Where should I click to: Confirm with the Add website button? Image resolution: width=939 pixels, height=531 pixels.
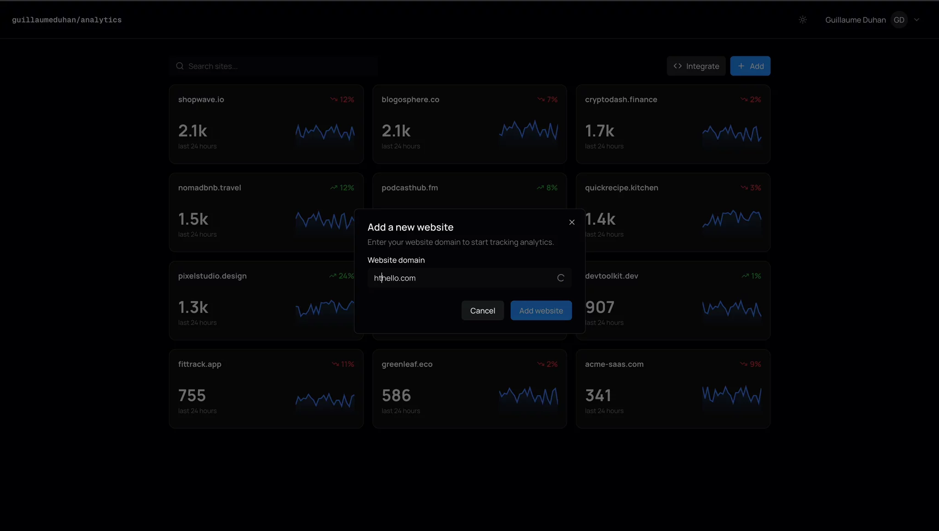tap(541, 310)
